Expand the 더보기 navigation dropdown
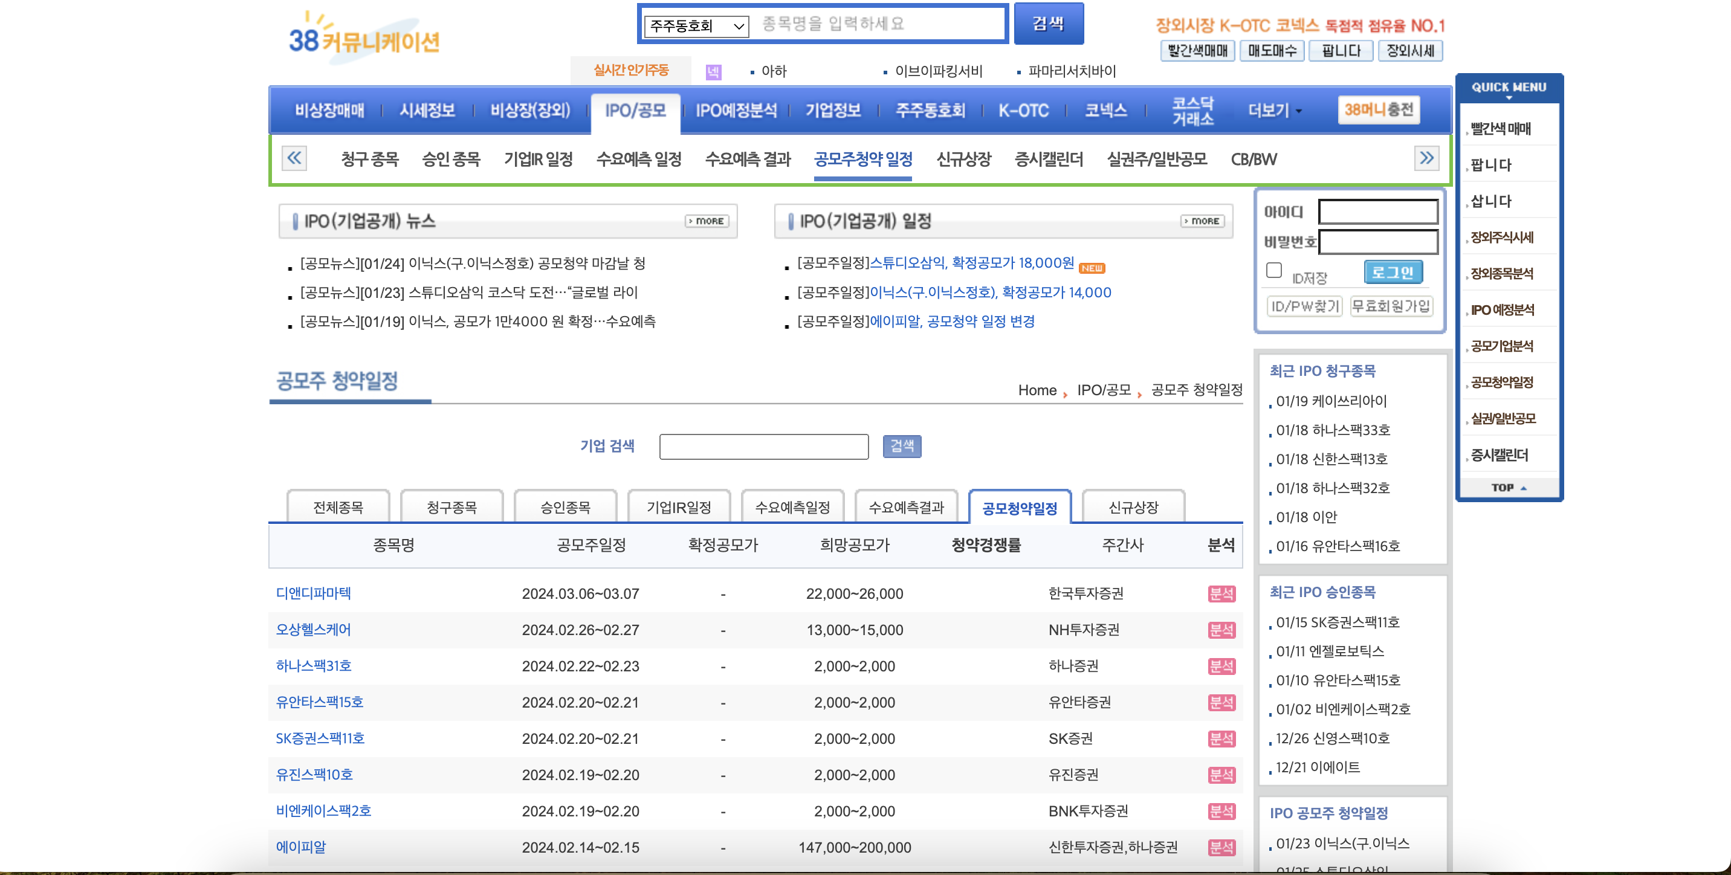Screen dimensions: 1731x875 1274,110
